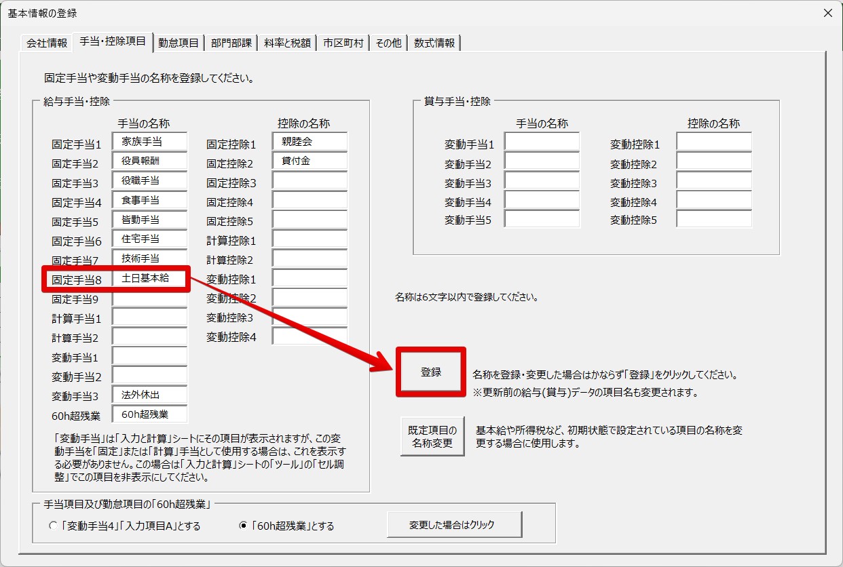Click the empty 計算控除1 name field
Screen dimensions: 843x567
(310, 239)
